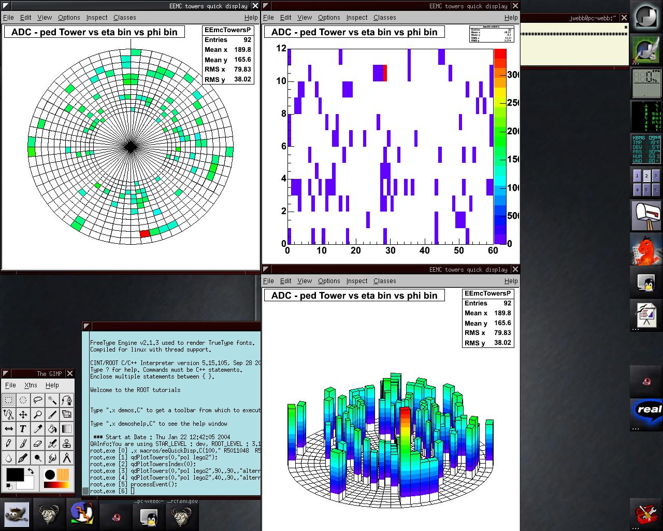Open File menu in the lego plot window
663x531 pixels.
(268, 281)
